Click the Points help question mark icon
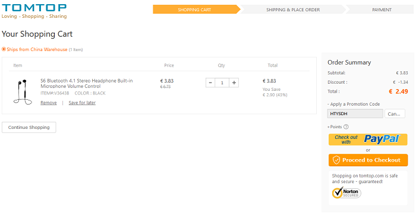This screenshot has height=215, width=416. click(346, 127)
